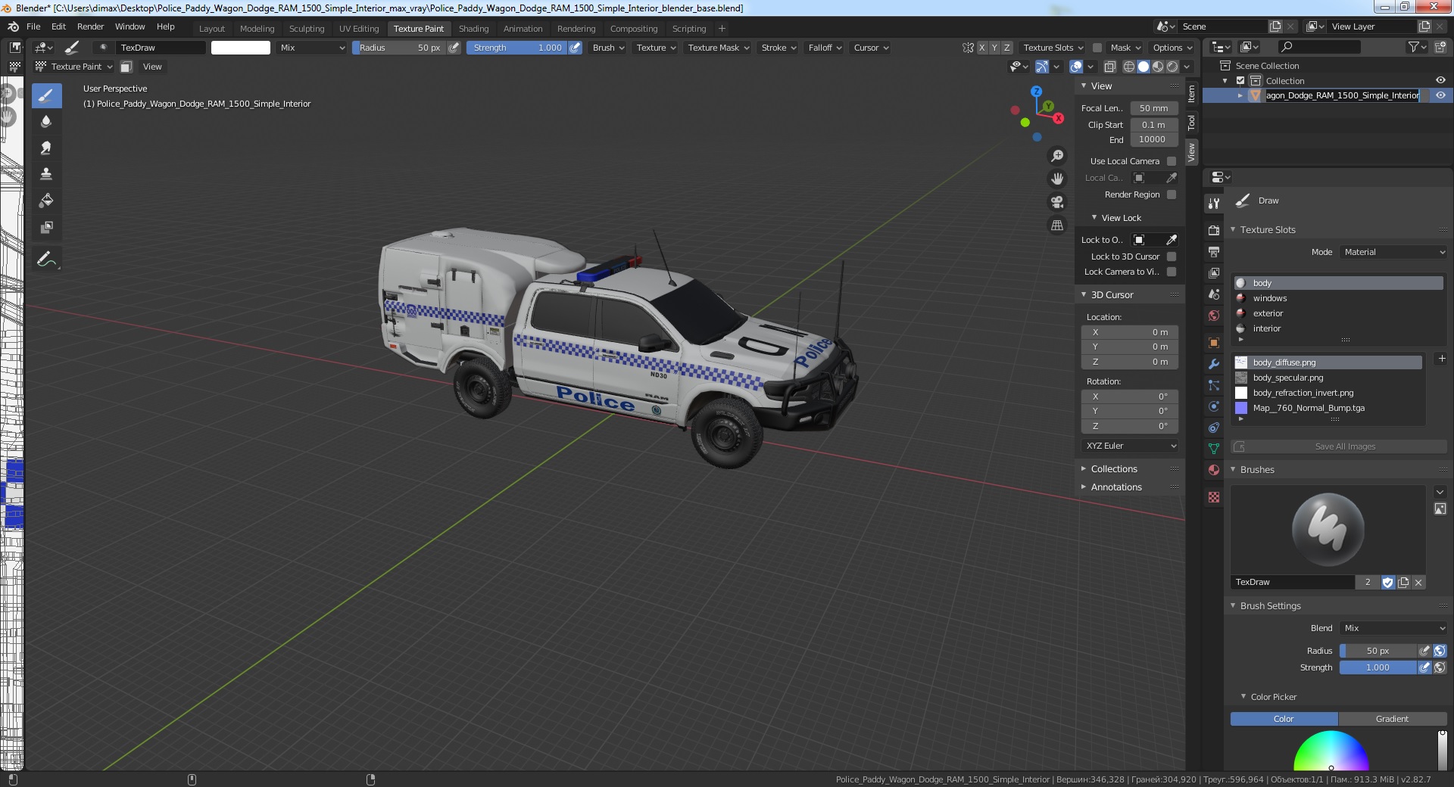This screenshot has height=787, width=1454.
Task: Hide the Dodge RAM object eye icon
Action: pyautogui.click(x=1440, y=95)
